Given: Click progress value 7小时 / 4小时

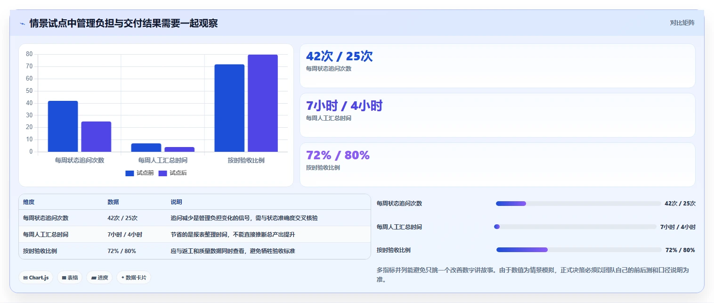Looking at the screenshot, I should [678, 227].
